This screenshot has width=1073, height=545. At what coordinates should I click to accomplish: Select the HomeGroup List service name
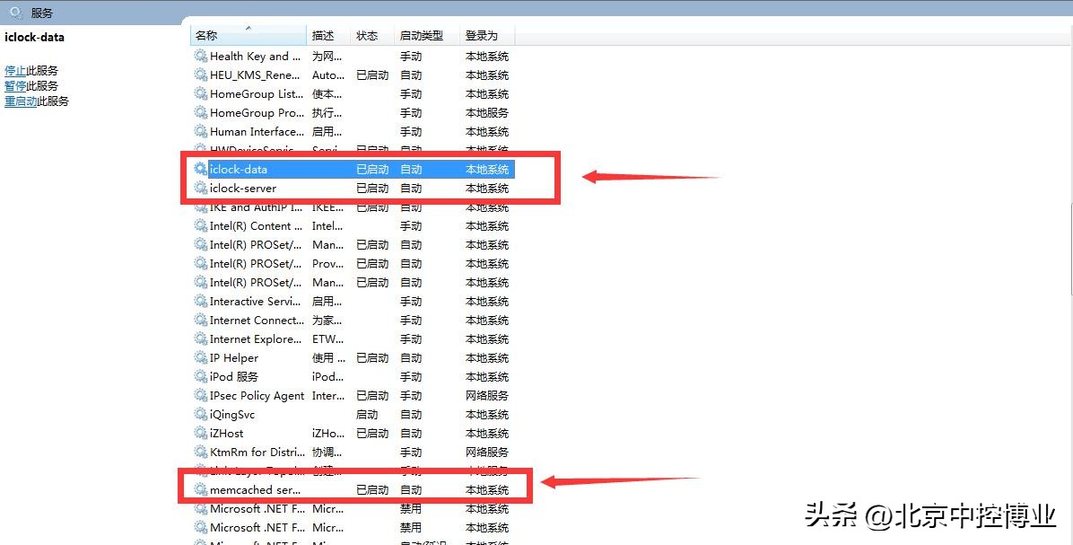tap(257, 93)
